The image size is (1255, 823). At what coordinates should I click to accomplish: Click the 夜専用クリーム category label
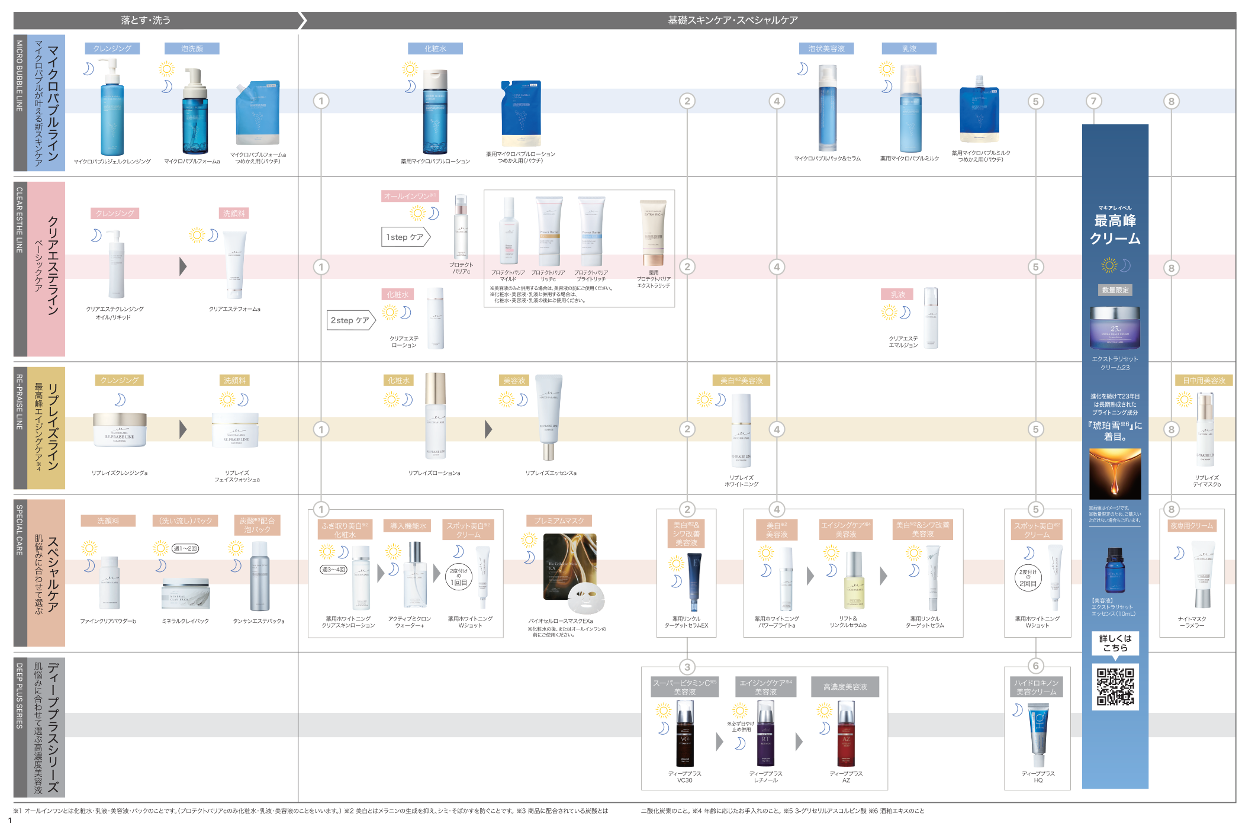tap(1192, 526)
